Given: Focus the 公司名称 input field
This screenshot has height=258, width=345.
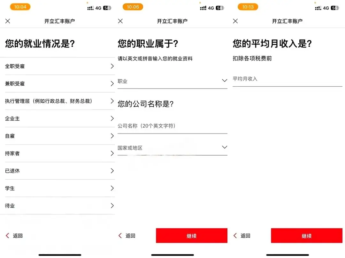Looking at the screenshot, I should click(x=172, y=126).
